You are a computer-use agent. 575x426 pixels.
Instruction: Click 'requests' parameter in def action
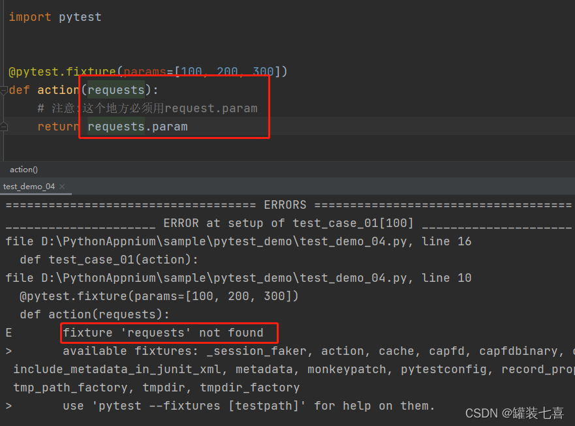tap(116, 90)
